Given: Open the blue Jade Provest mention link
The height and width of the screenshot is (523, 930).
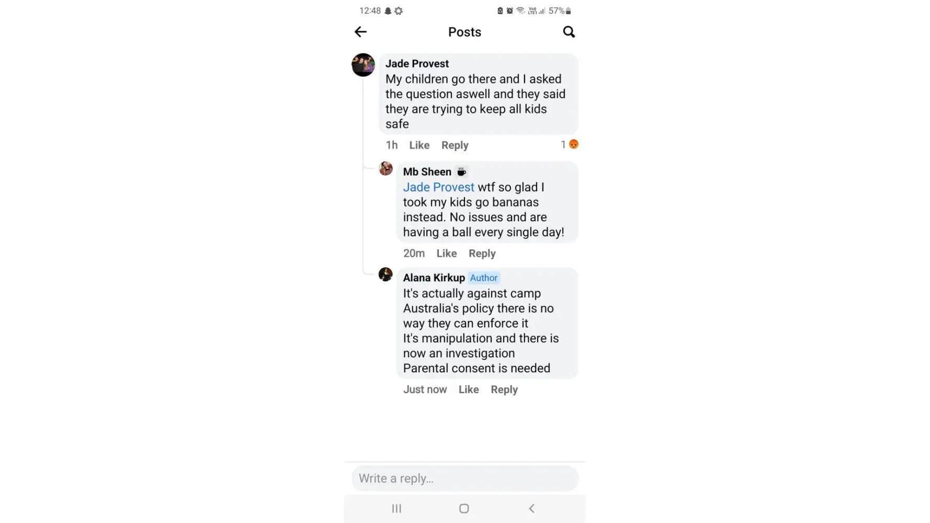Looking at the screenshot, I should pos(438,187).
